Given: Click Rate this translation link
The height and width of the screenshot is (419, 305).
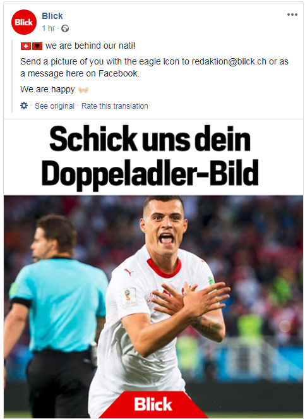Looking at the screenshot, I should 114,106.
